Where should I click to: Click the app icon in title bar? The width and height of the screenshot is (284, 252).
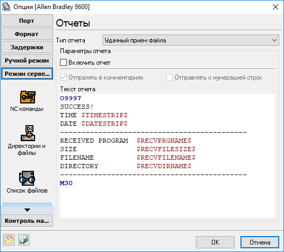(6, 7)
